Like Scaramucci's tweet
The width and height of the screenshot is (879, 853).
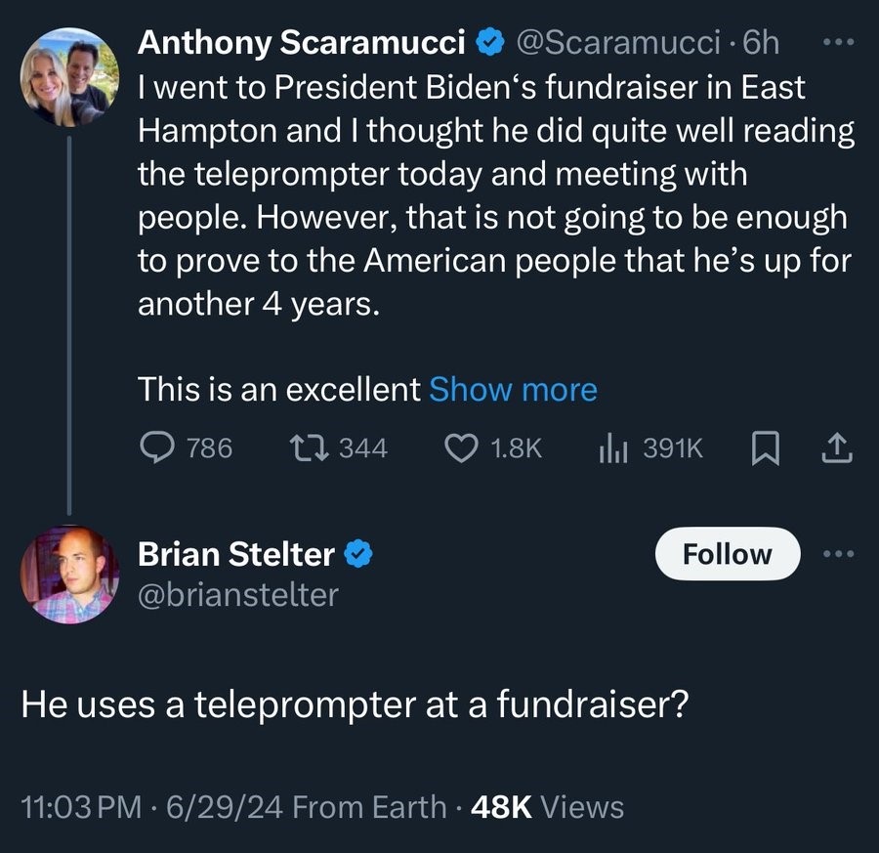pos(459,448)
